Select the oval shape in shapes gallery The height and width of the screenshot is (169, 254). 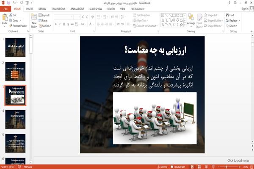tap(177, 16)
